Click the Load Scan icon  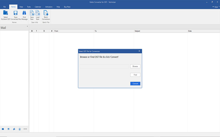coord(38,13)
